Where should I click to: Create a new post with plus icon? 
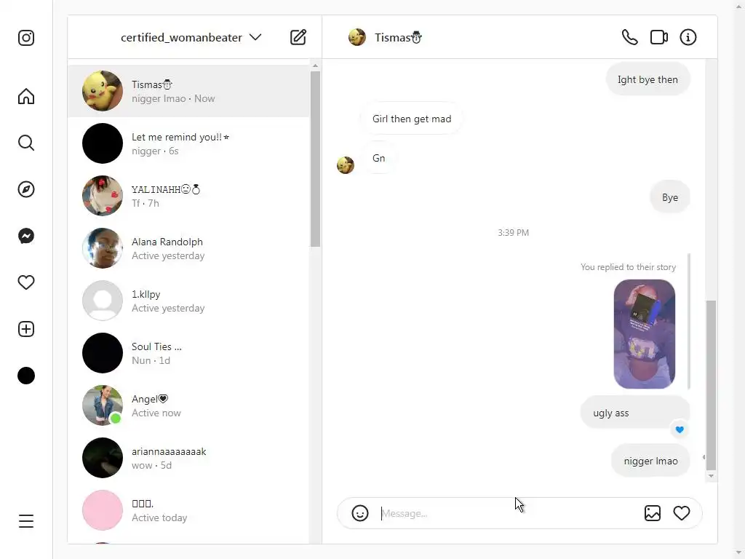click(x=26, y=329)
